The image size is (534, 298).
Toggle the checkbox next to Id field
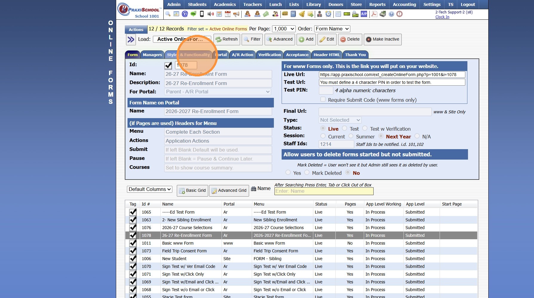tap(168, 65)
